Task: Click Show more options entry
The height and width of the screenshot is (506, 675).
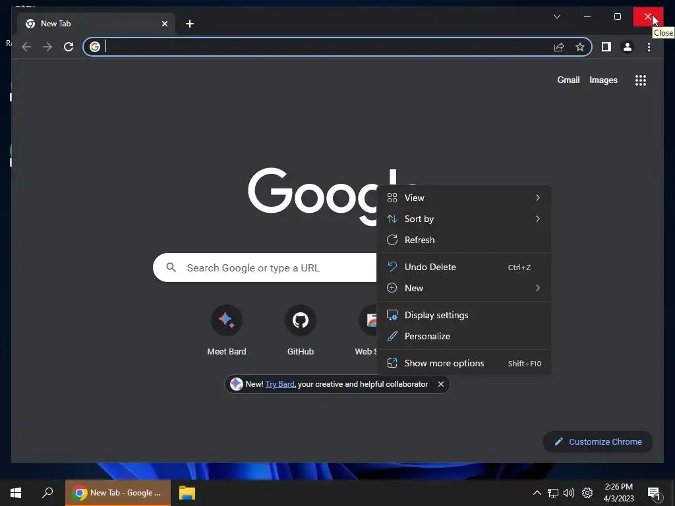Action: click(463, 364)
